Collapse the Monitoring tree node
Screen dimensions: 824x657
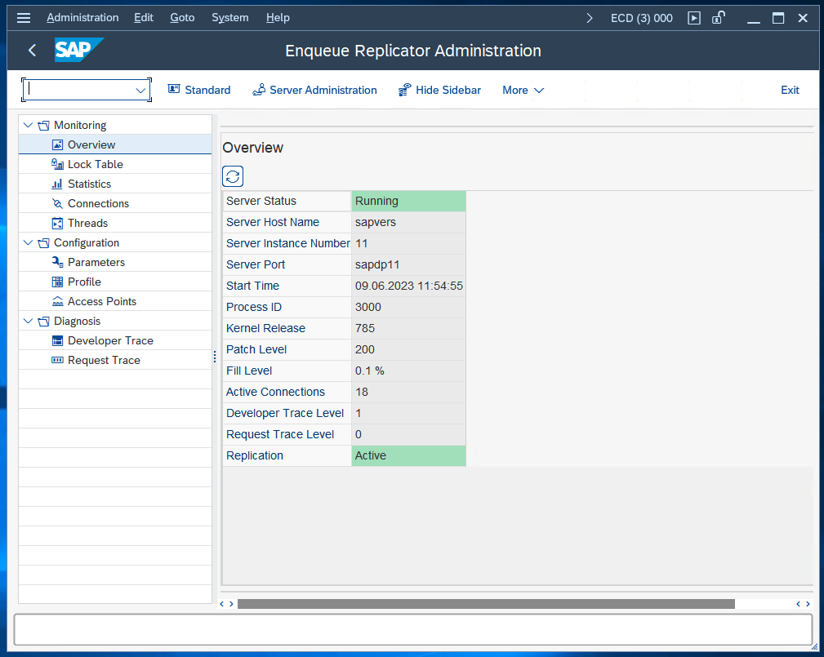29,125
